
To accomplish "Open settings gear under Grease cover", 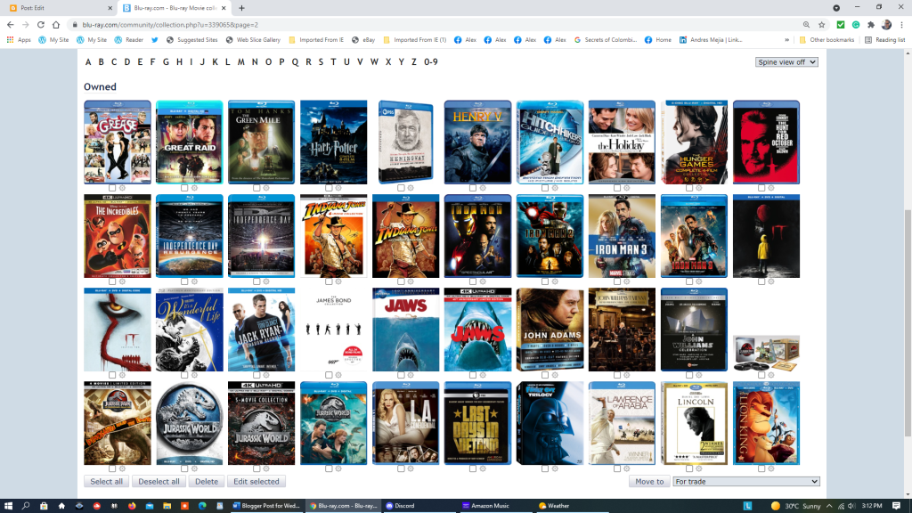I will (122, 188).
